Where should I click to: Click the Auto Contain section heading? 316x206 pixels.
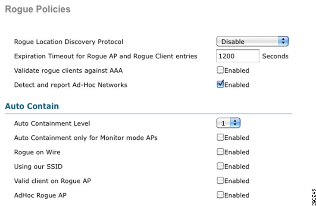coord(32,106)
